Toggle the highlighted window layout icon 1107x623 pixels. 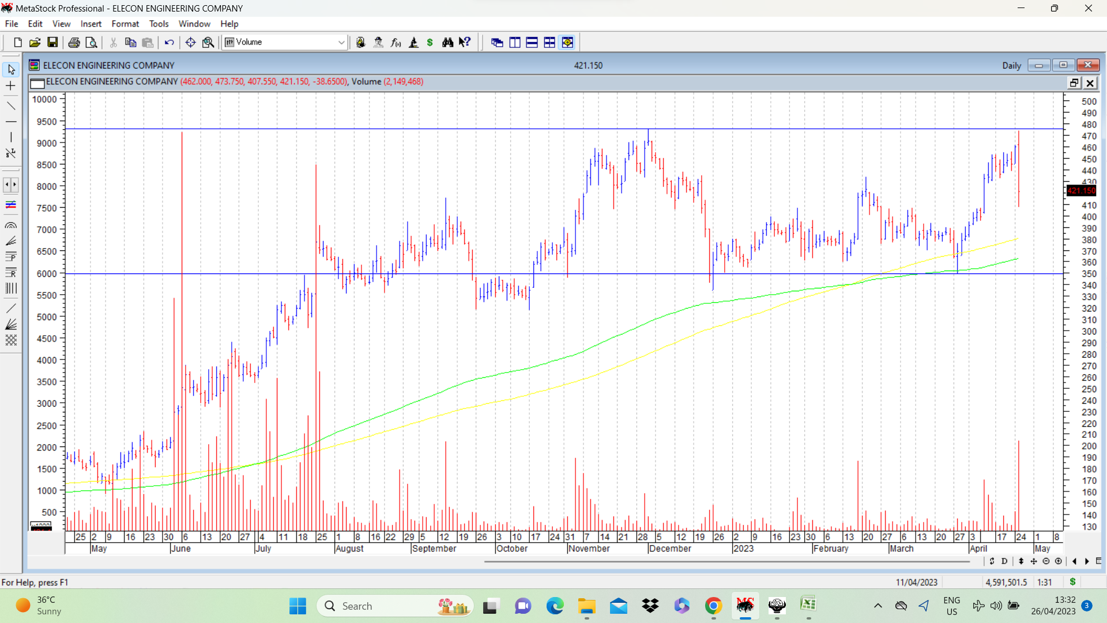[567, 42]
